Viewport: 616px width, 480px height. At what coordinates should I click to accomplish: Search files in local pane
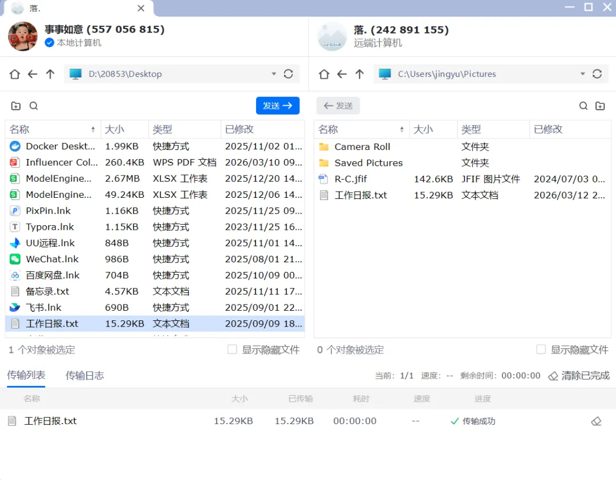[34, 105]
